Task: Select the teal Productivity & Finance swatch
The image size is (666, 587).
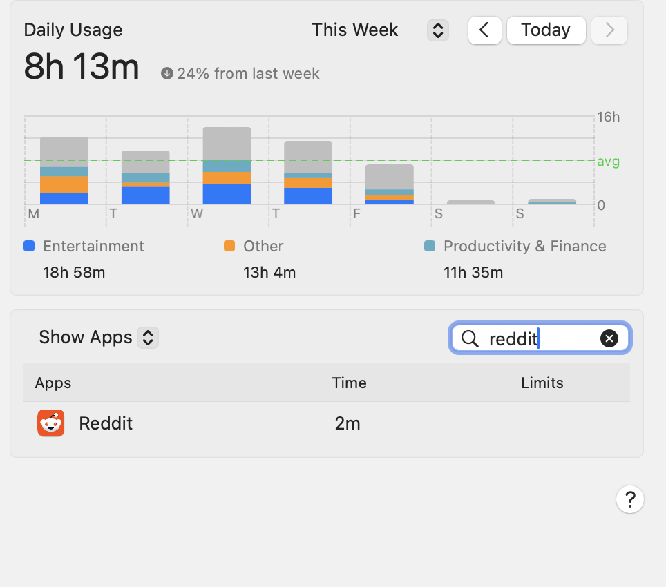Action: [430, 246]
